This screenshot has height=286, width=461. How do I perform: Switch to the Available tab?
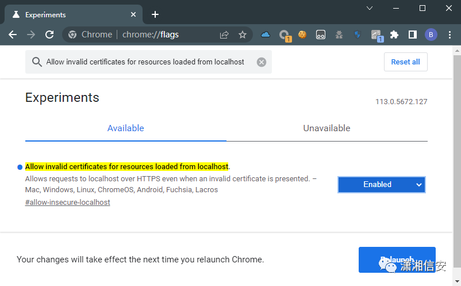pyautogui.click(x=125, y=128)
